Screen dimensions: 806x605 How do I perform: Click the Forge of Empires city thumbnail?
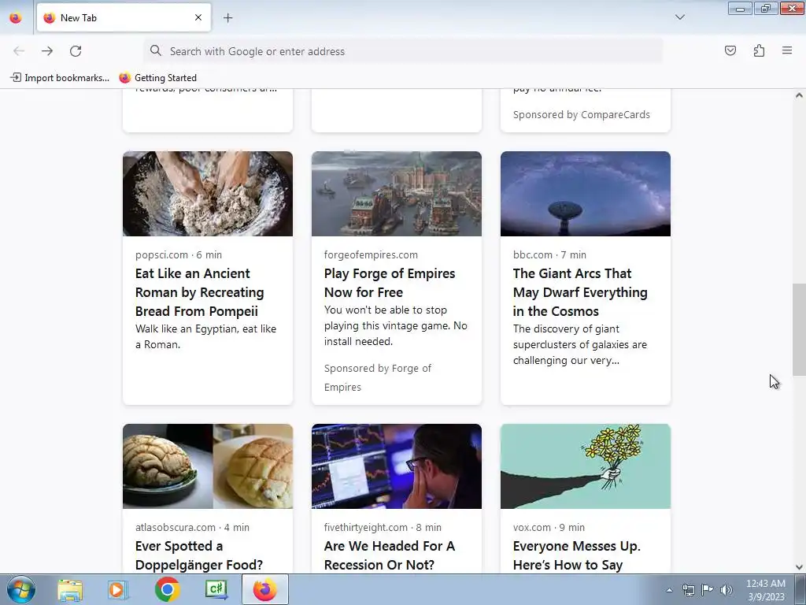(x=397, y=194)
